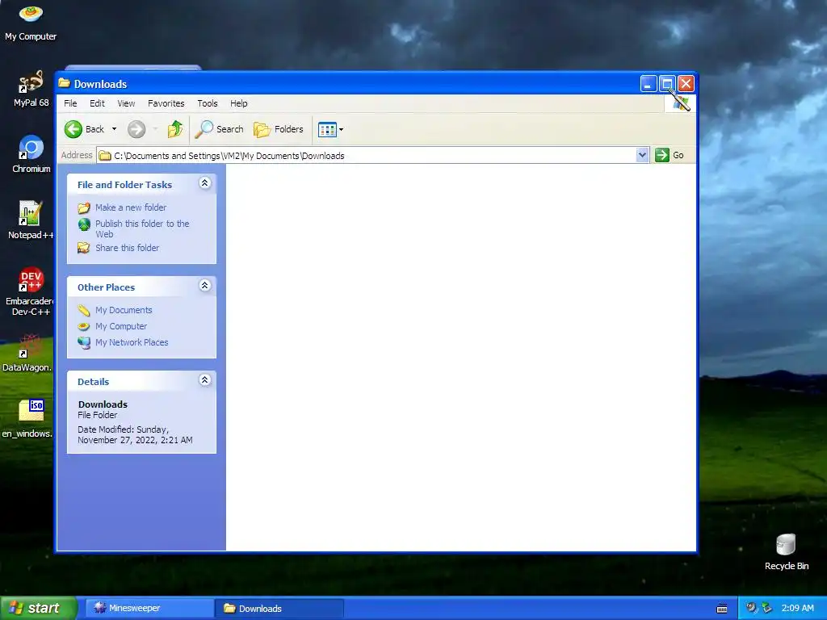
Task: Select the DataWagon desktop shortcut
Action: pyautogui.click(x=27, y=352)
